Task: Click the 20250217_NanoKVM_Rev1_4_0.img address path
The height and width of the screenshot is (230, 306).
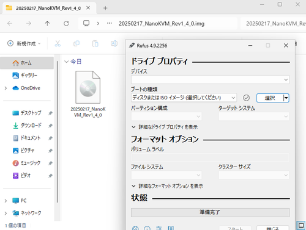Action: pyautogui.click(x=162, y=24)
